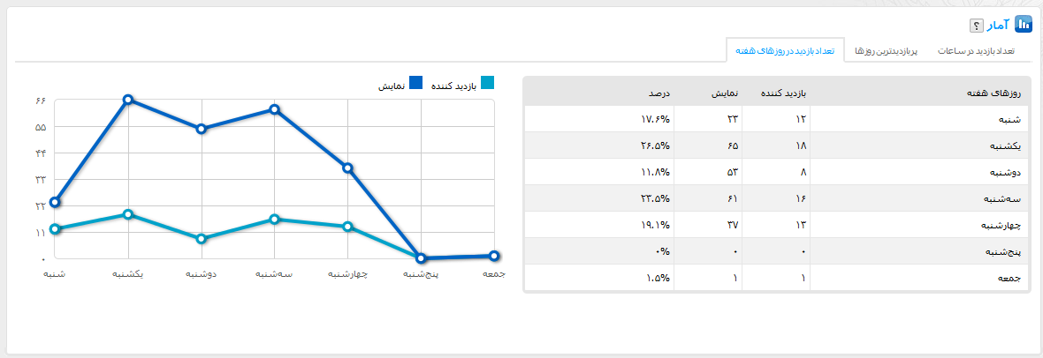Click the teal visitor point for شنبه
1043x358 pixels.
[55, 229]
